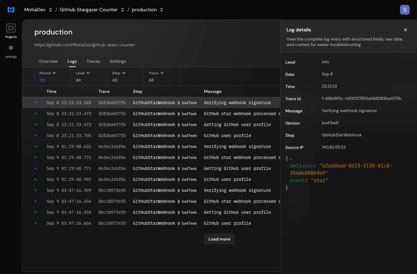Open the Projects folder icon in sidebar
417x274 pixels.
pyautogui.click(x=11, y=28)
